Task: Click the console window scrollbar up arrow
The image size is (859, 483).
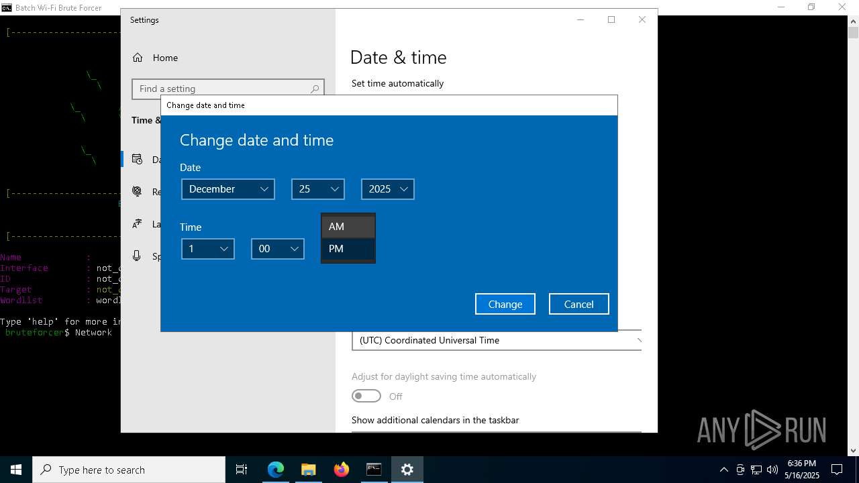Action: click(853, 20)
